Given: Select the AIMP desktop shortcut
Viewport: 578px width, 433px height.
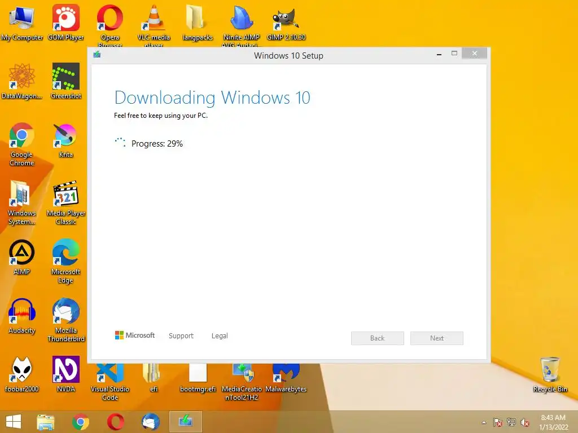Looking at the screenshot, I should 22,257.
